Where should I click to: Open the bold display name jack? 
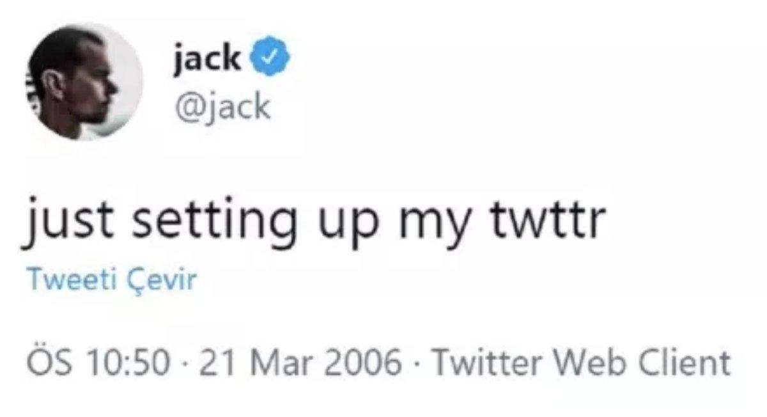coord(206,59)
